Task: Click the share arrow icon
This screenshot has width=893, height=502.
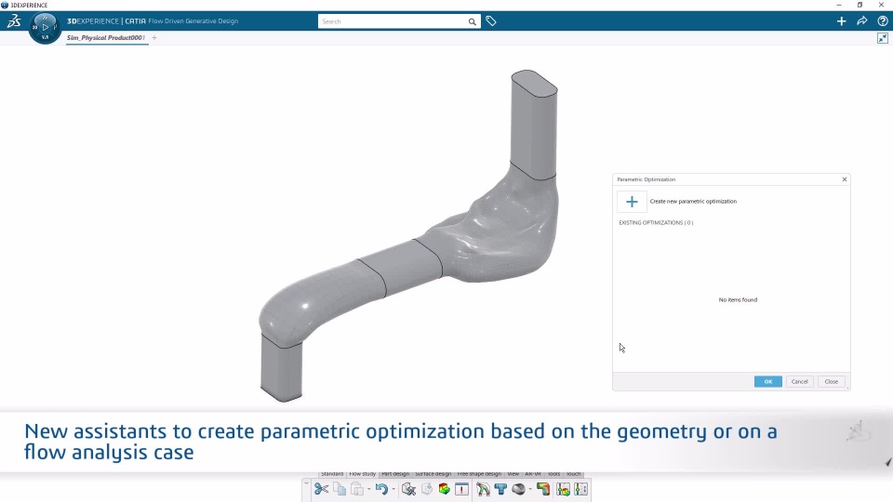Action: click(862, 21)
